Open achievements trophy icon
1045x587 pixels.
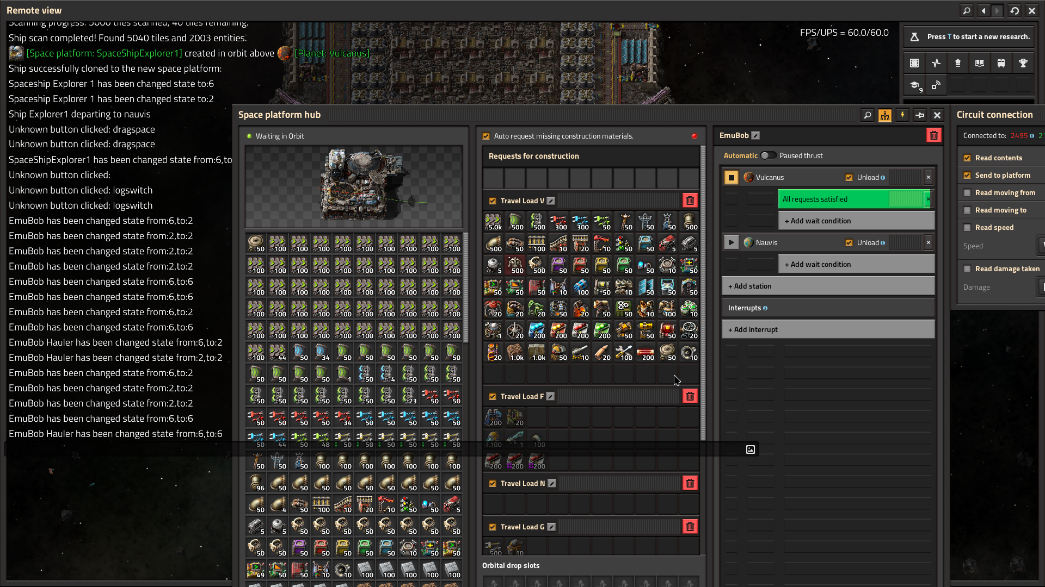(1023, 63)
